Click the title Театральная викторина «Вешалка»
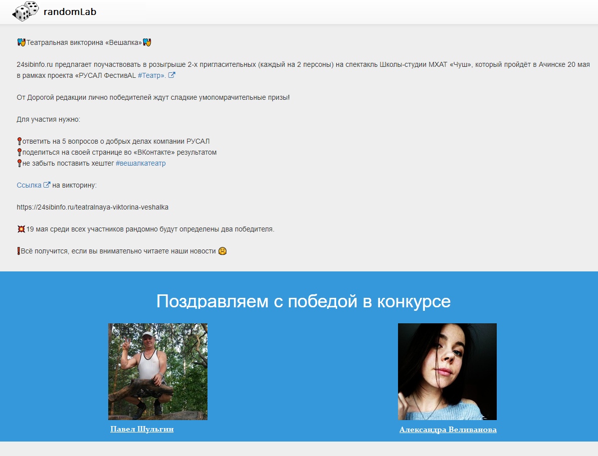Screen dimensions: 598x456 click(x=84, y=42)
